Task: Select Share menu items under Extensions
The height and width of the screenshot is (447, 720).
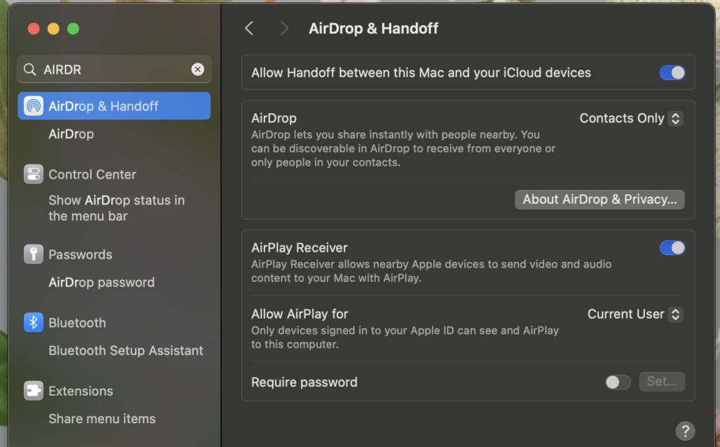Action: [x=102, y=419]
